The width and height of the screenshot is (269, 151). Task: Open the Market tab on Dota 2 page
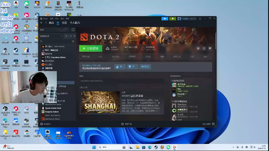[192, 56]
